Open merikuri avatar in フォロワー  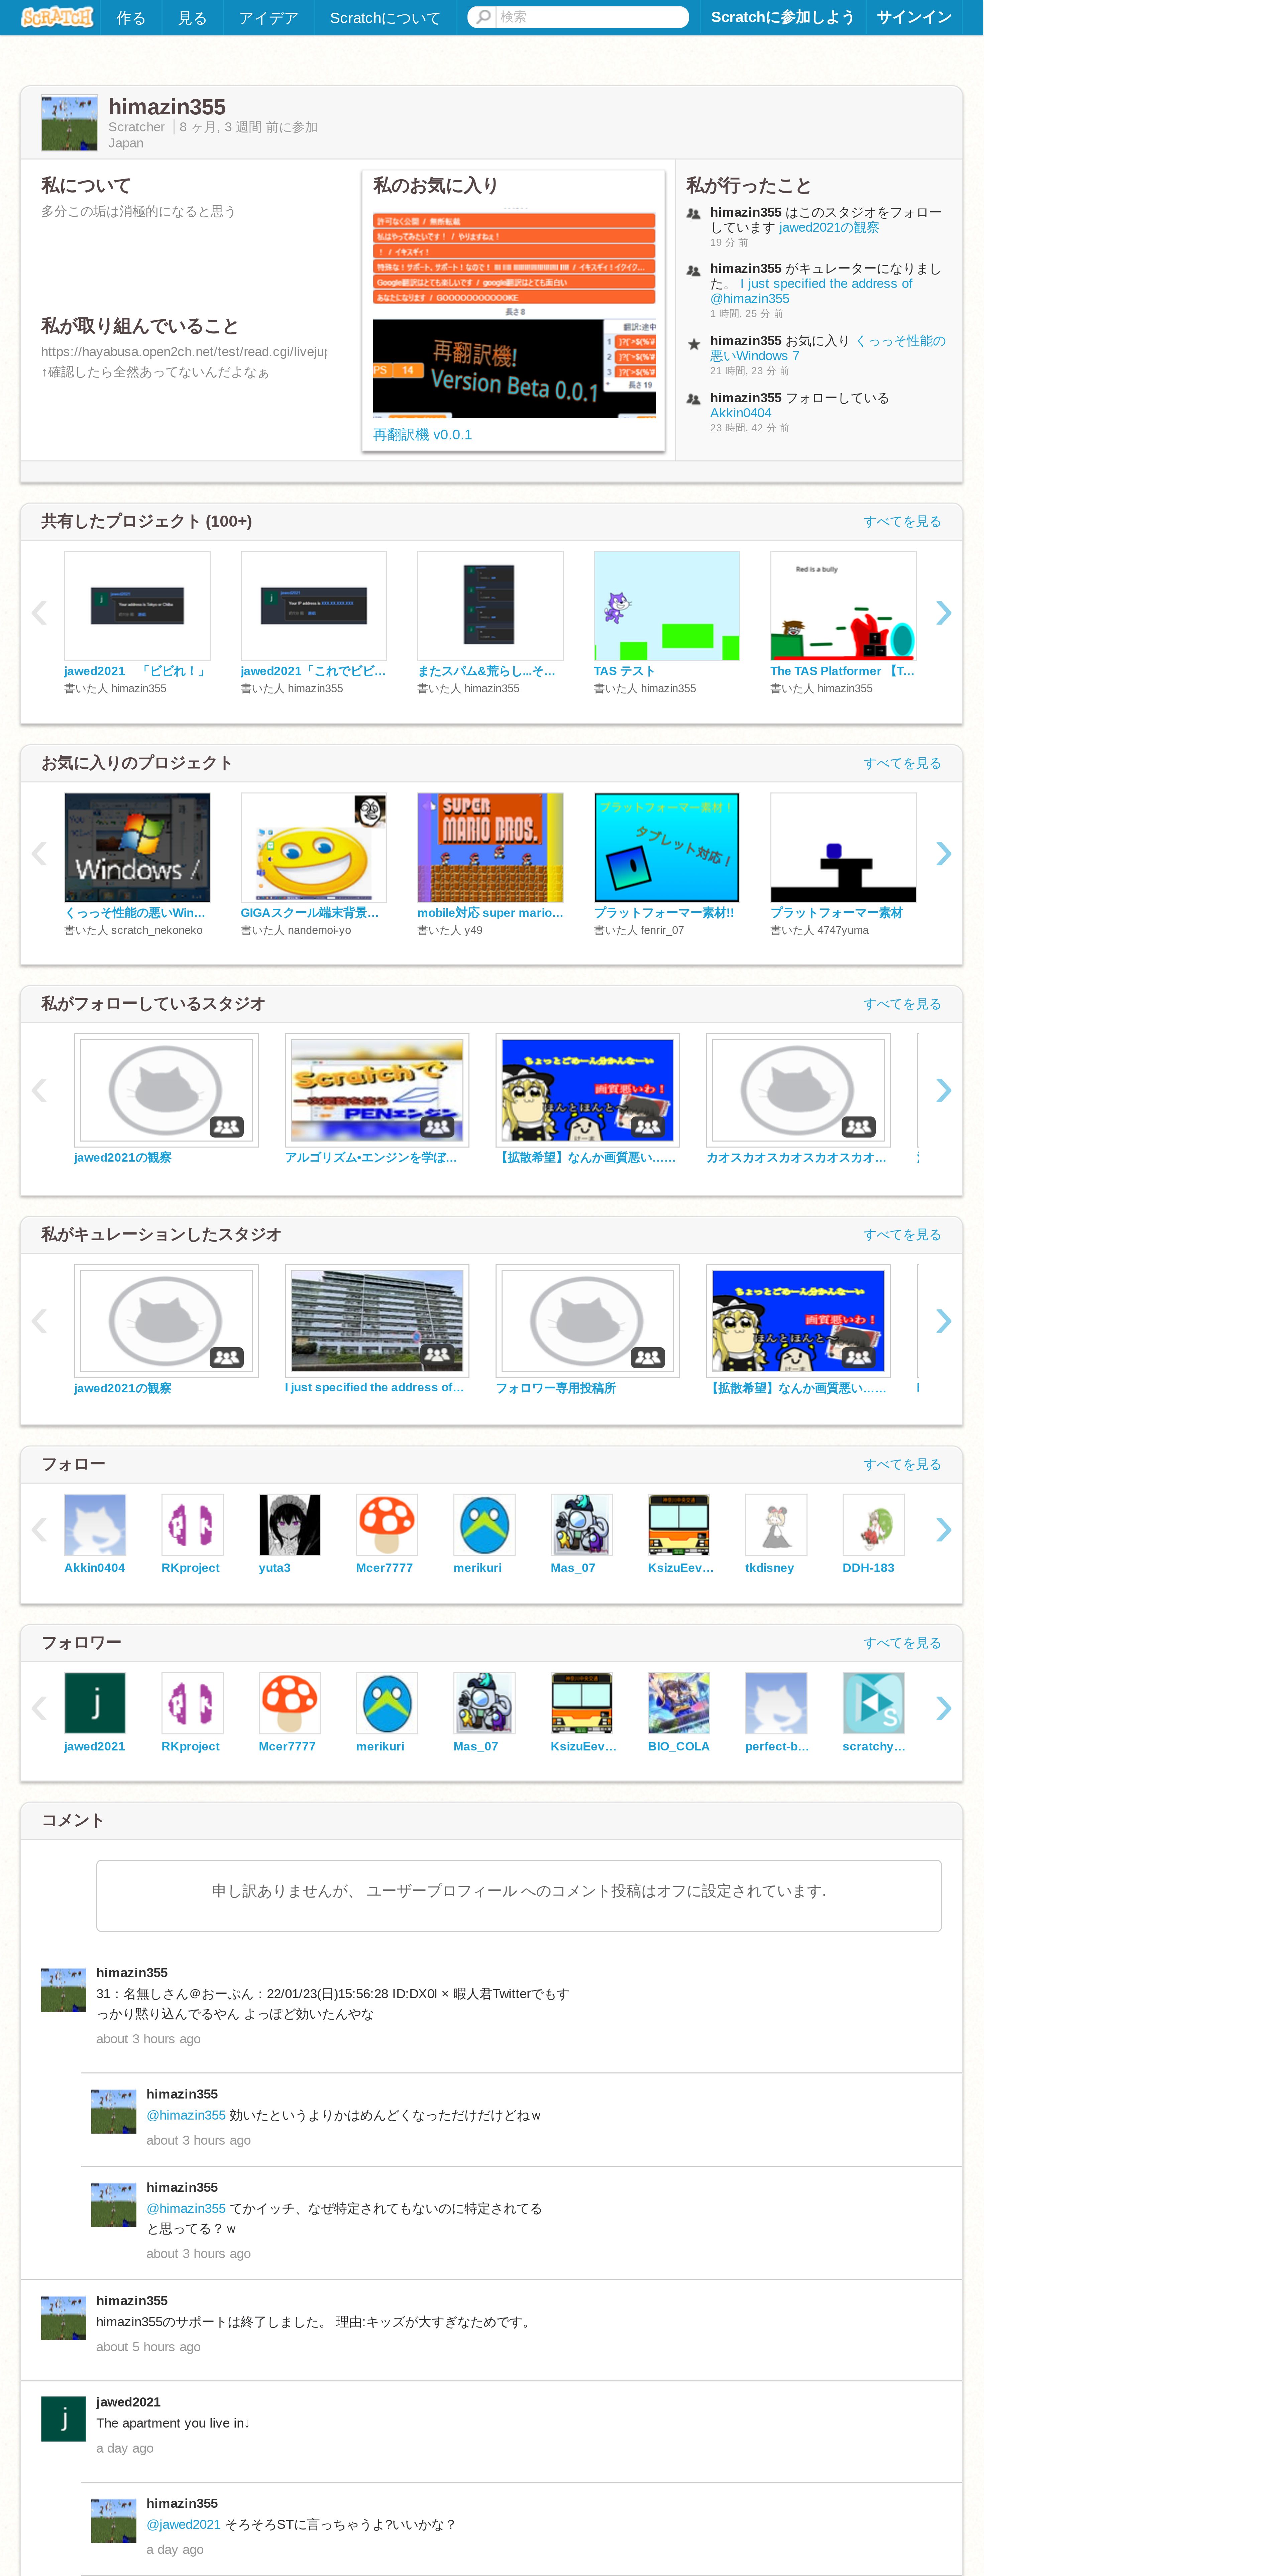(387, 1703)
